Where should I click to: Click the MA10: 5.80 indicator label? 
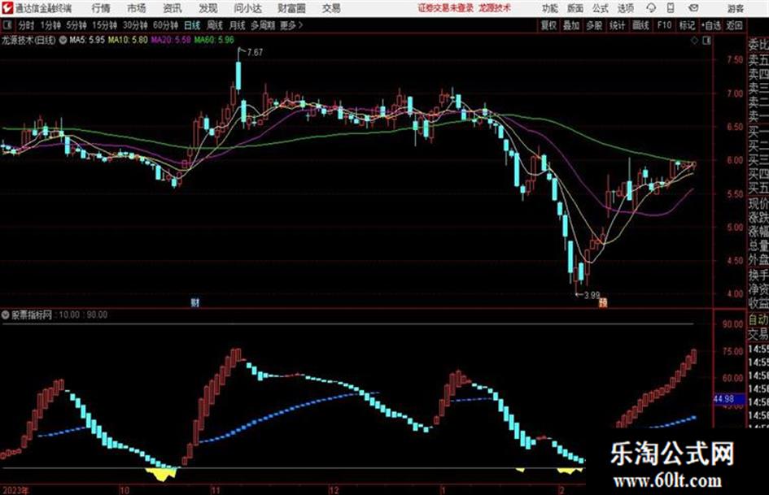pyautogui.click(x=128, y=40)
